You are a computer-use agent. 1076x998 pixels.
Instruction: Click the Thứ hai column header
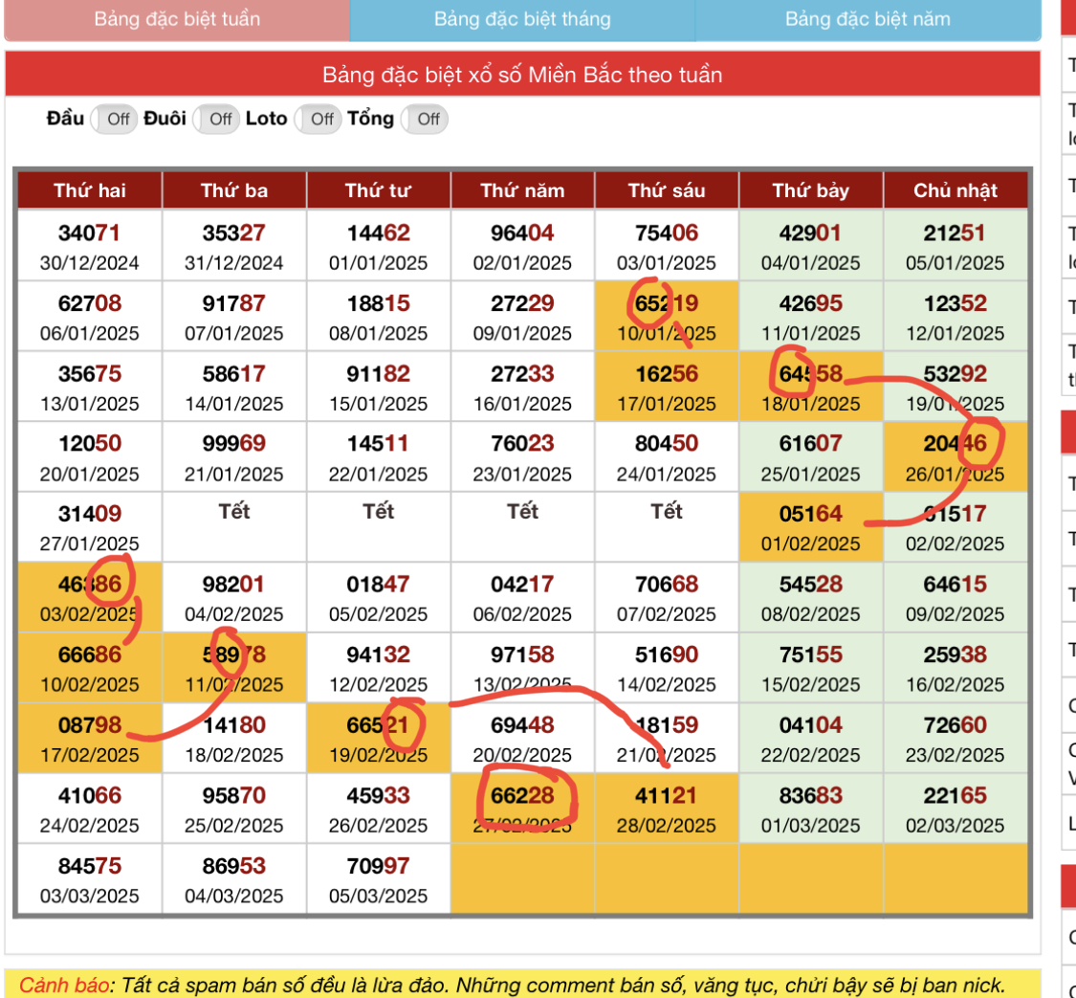click(90, 190)
